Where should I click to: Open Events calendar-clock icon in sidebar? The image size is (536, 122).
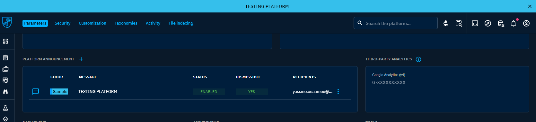coord(5,80)
